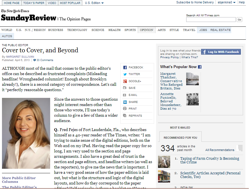This screenshot has height=189, width=249.
Task: Click Facebook icon beside What's Popular Now
Action: [200, 67]
